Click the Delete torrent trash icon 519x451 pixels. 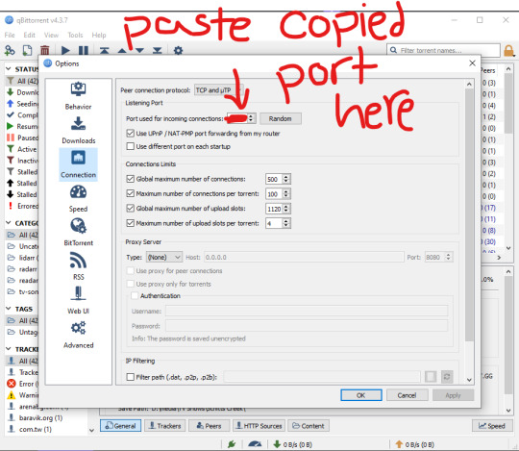[44, 51]
